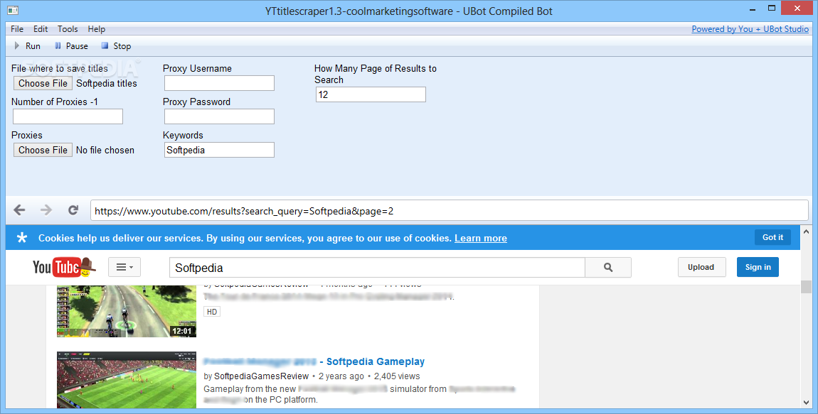Image resolution: width=818 pixels, height=414 pixels.
Task: Open the File menu
Action: [17, 29]
